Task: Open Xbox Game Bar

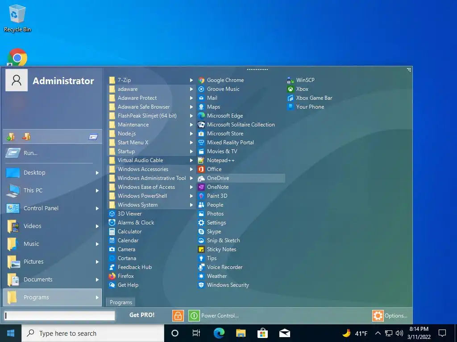Action: [x=310, y=98]
